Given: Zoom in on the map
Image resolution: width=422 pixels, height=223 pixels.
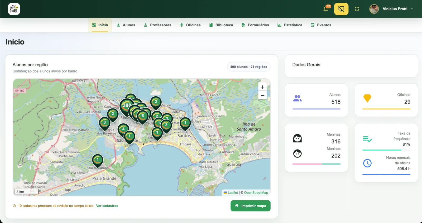Looking at the screenshot, I should pos(262,87).
